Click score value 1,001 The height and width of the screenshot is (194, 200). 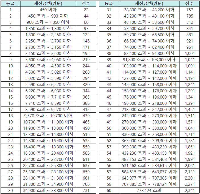(x=190, y=53)
